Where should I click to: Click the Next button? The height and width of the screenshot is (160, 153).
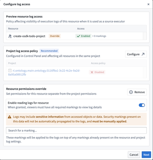(x=146, y=154)
